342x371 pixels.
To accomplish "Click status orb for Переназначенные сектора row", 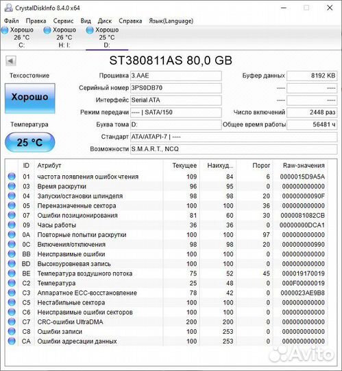I will click(12, 205).
